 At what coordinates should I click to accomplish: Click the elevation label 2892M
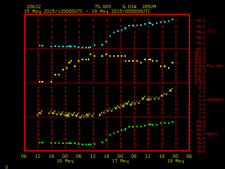[x=149, y=7]
